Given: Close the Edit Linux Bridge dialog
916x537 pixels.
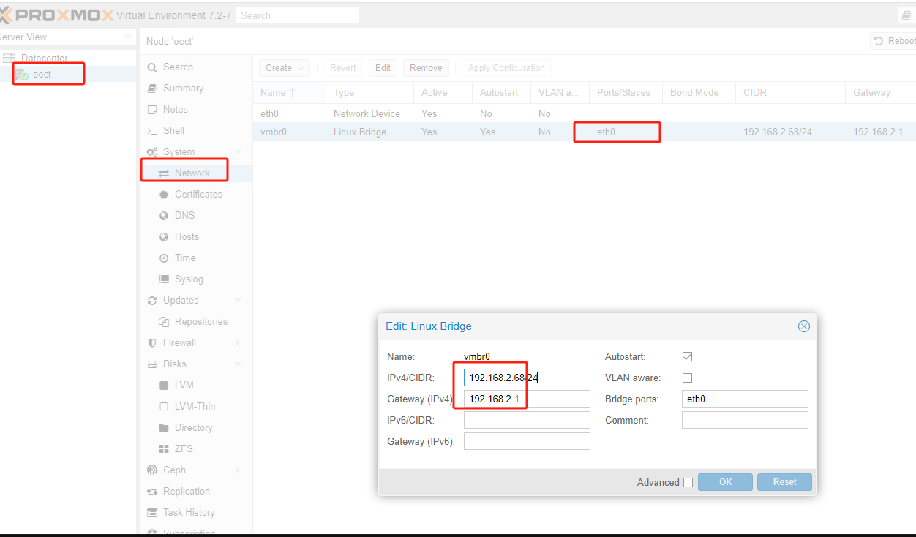Looking at the screenshot, I should pos(803,326).
